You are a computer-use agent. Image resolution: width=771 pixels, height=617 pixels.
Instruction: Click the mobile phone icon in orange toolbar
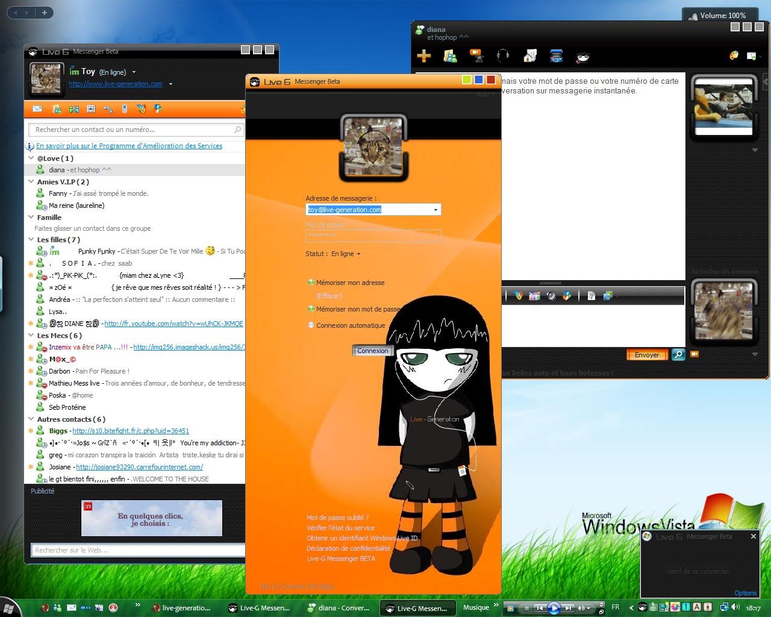pyautogui.click(x=125, y=109)
